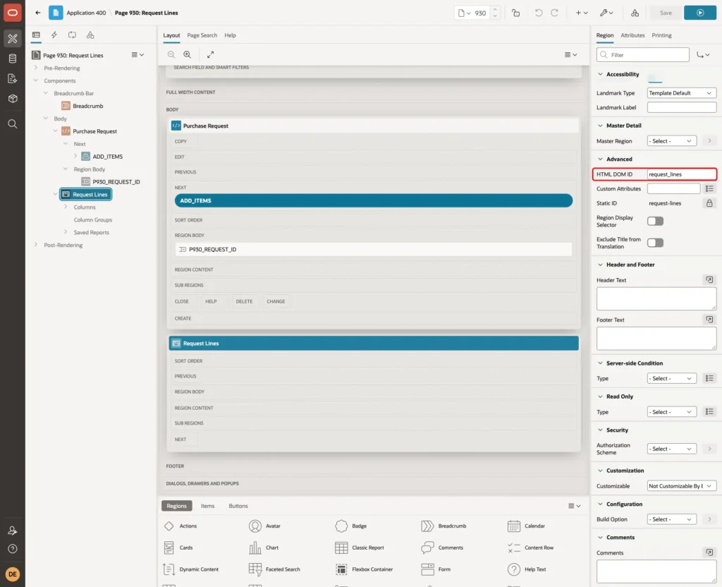
Task: Pick the Classic Report region type
Action: (360, 547)
